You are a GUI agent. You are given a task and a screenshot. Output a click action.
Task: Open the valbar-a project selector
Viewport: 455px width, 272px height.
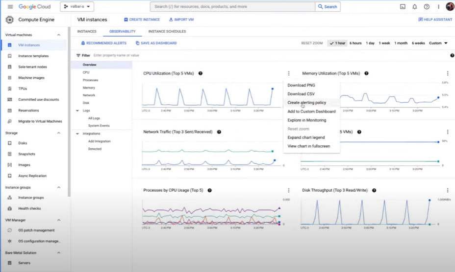click(77, 6)
